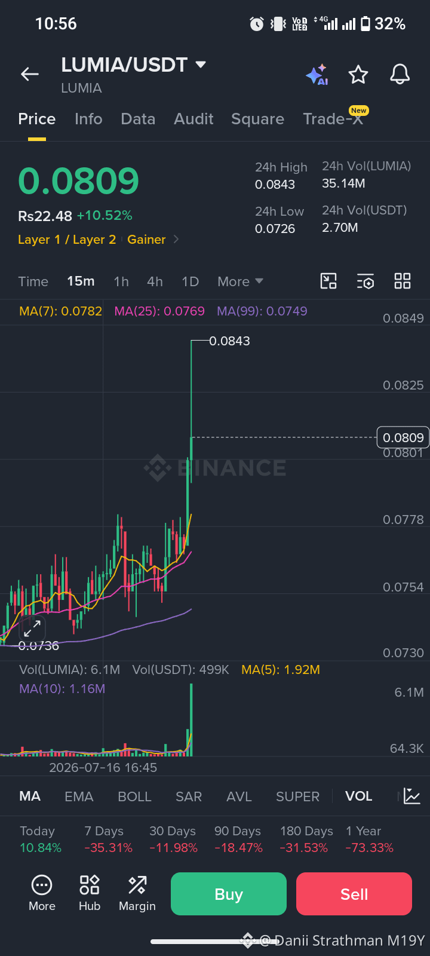Tap the large green volume bar
The image size is (430, 956).
click(x=191, y=720)
